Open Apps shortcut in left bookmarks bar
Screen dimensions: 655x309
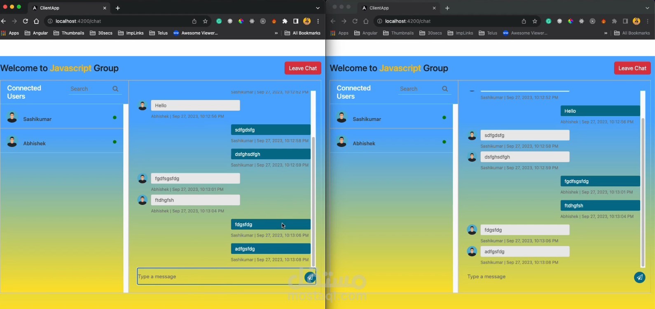[10, 33]
